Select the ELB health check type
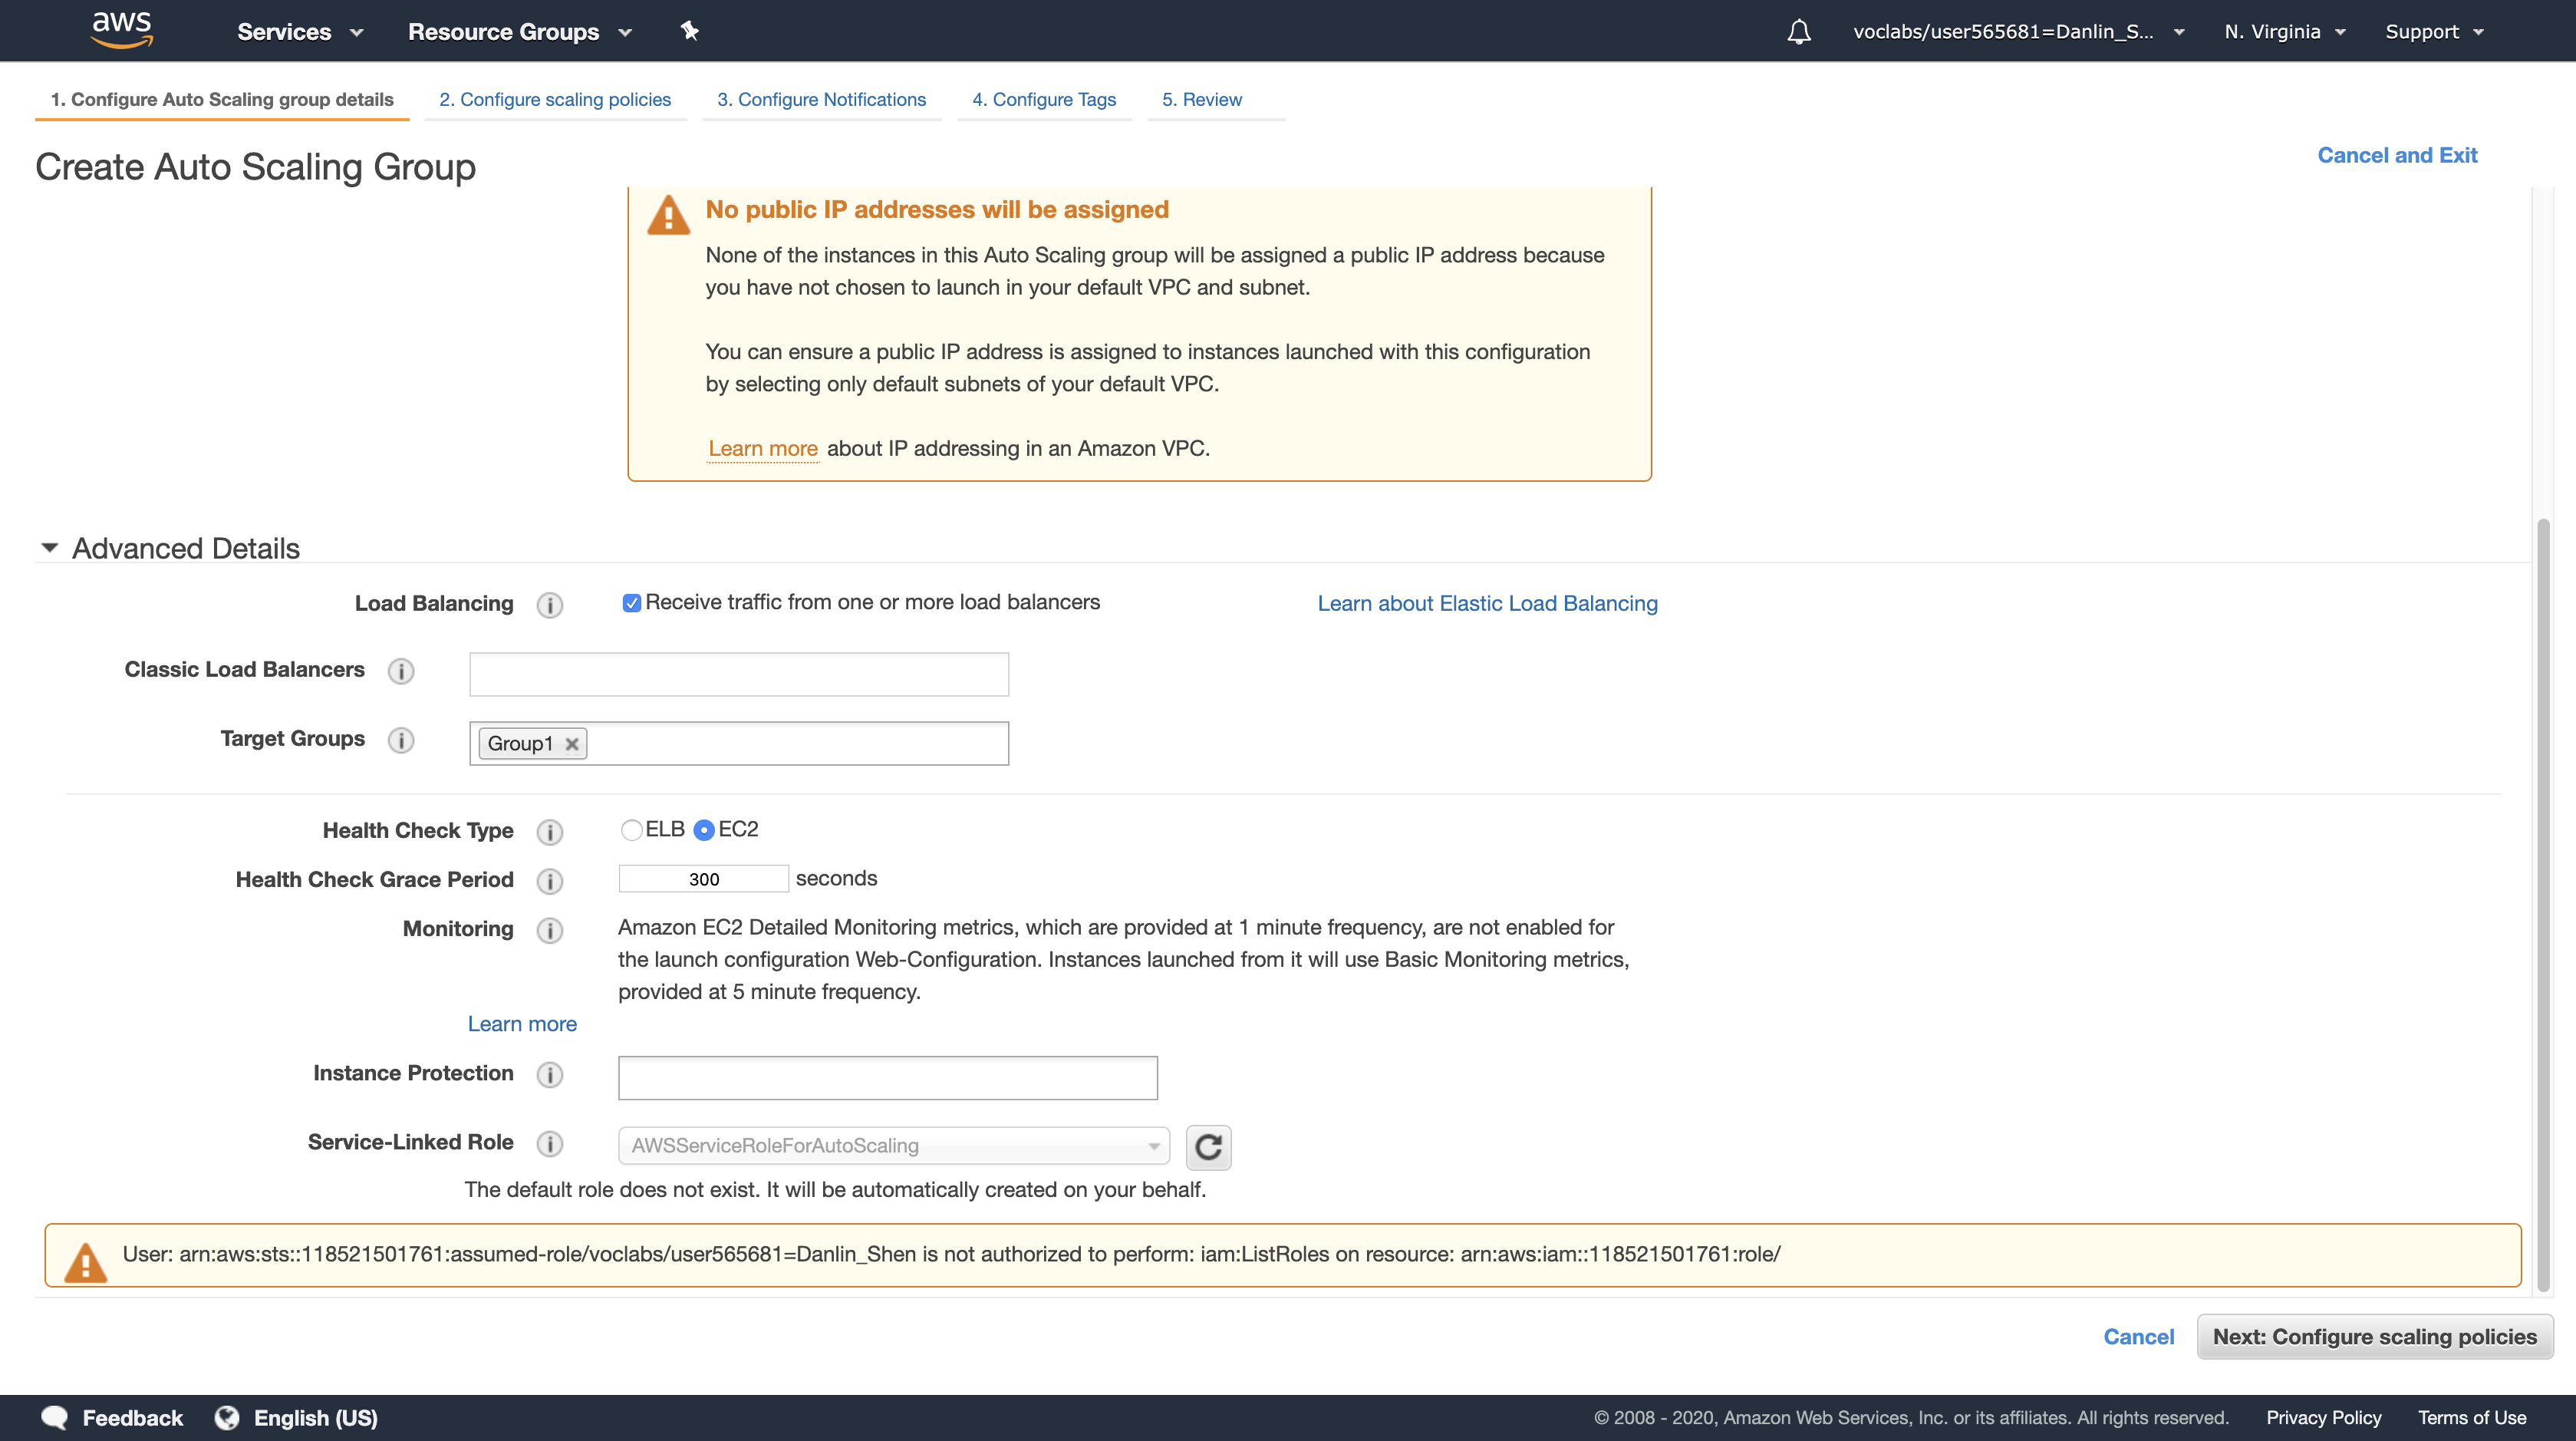This screenshot has height=1441, width=2576. [x=631, y=830]
